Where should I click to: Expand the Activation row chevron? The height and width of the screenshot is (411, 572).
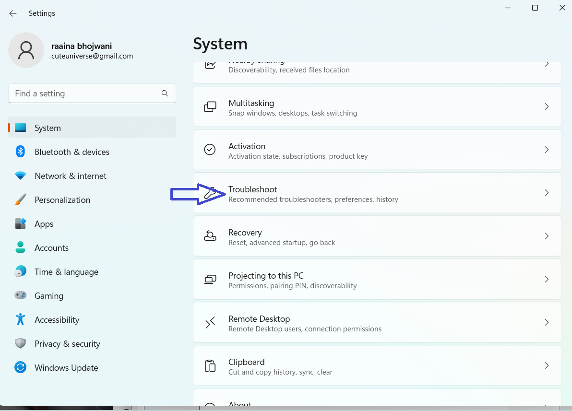coord(546,150)
